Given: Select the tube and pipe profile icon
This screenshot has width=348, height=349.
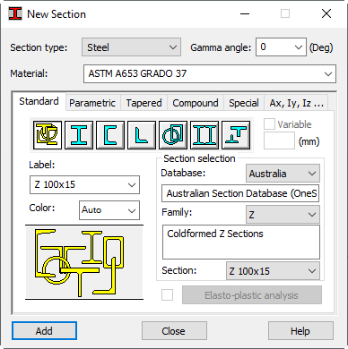Looking at the screenshot, I should (173, 135).
